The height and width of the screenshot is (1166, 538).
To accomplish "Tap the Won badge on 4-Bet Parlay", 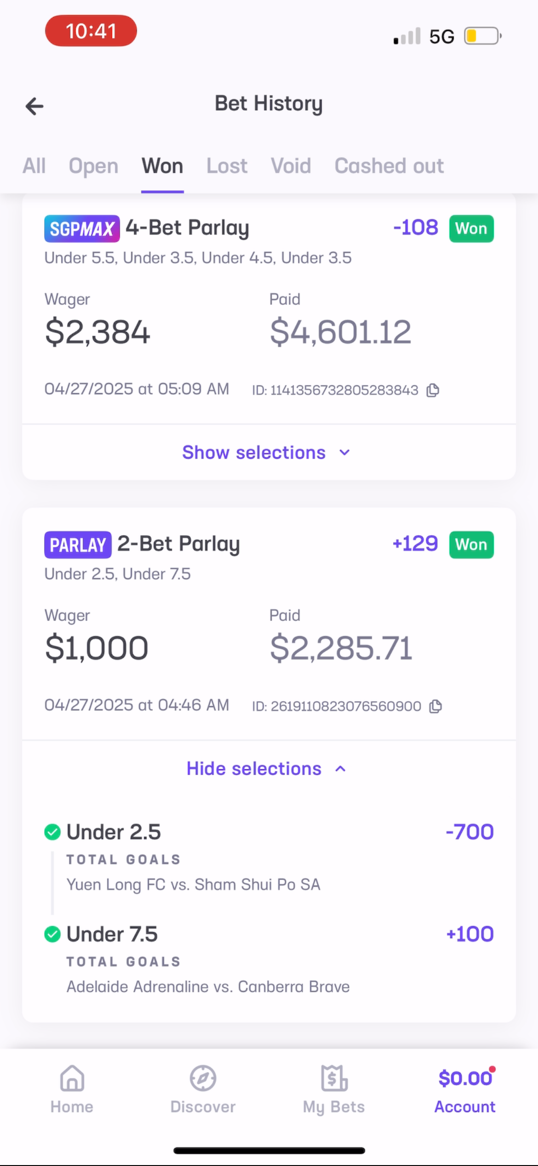I will coord(471,228).
